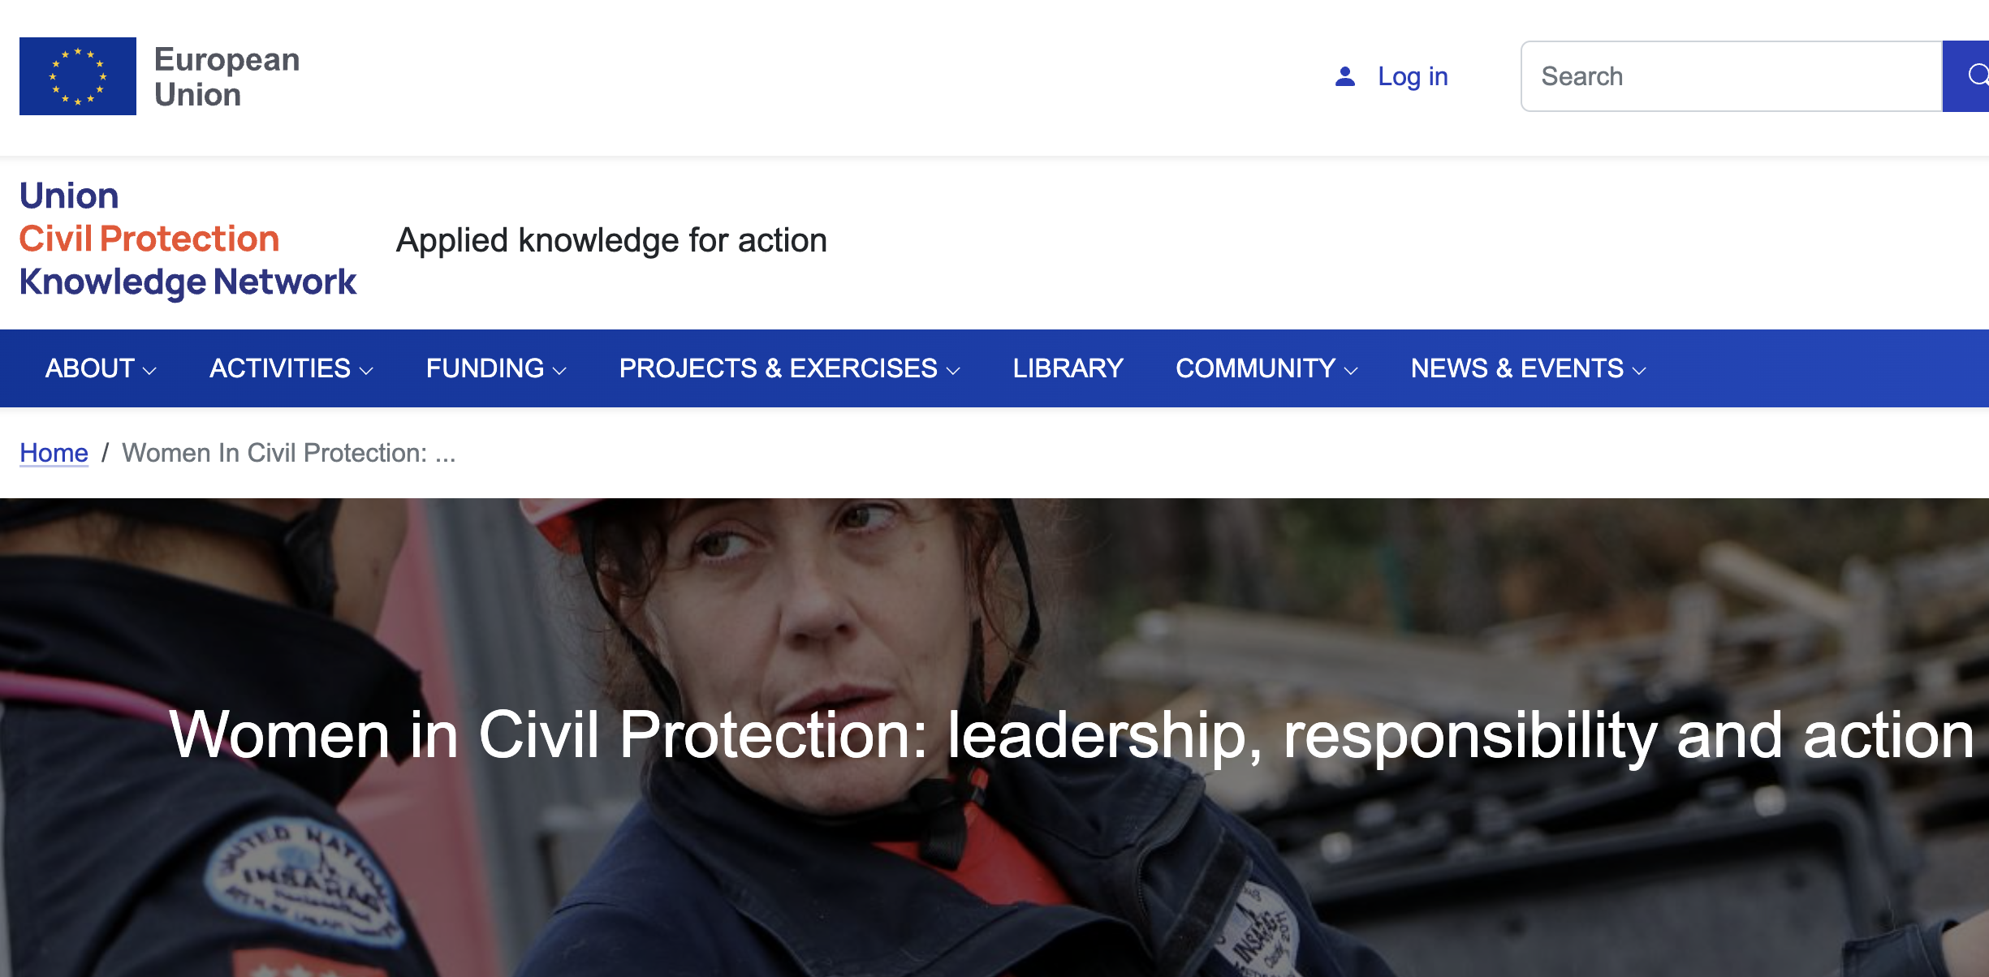Image resolution: width=1989 pixels, height=977 pixels.
Task: Click the Log in link
Action: tap(1413, 76)
